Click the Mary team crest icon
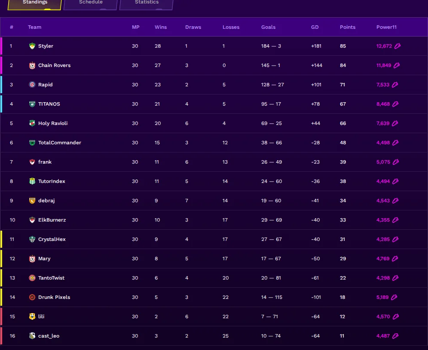 (x=32, y=259)
